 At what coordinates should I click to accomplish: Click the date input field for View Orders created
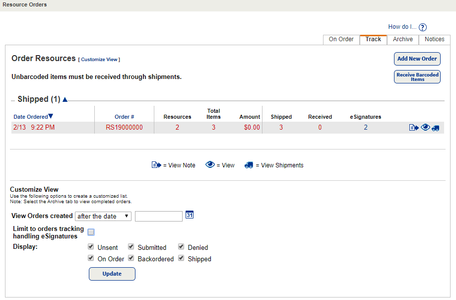(x=158, y=216)
